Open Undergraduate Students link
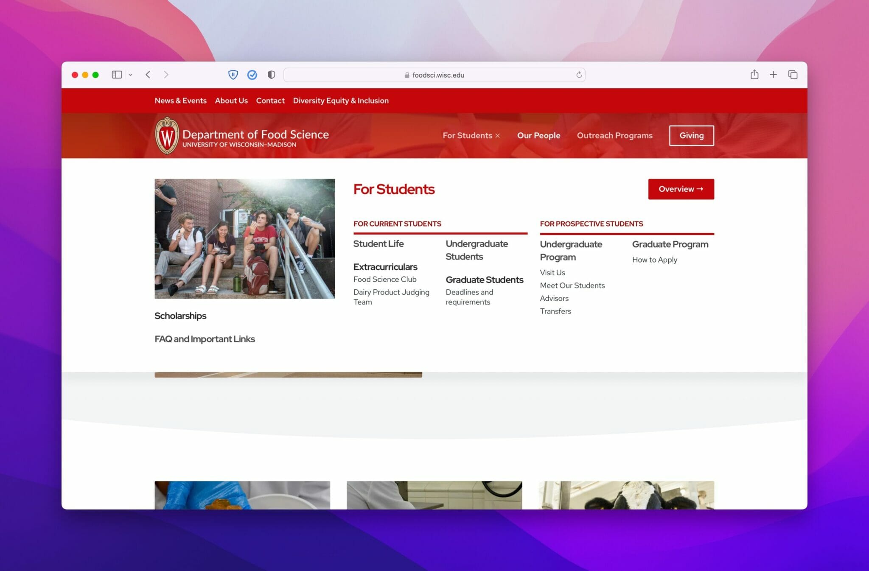This screenshot has width=869, height=571. (477, 250)
